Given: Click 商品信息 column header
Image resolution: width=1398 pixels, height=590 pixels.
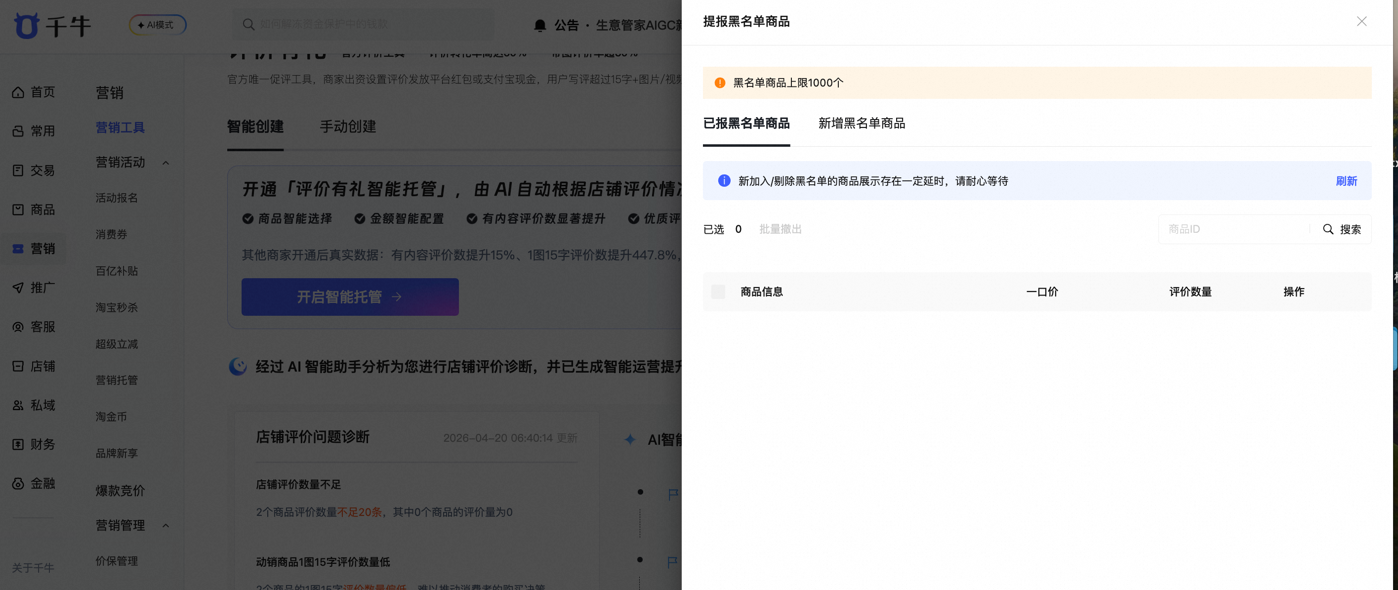Looking at the screenshot, I should 761,292.
